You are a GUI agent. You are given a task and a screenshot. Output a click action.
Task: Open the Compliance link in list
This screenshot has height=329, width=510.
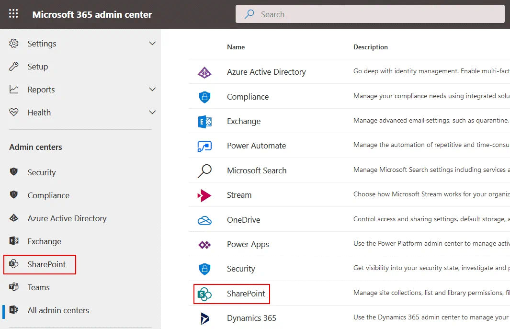pos(248,97)
